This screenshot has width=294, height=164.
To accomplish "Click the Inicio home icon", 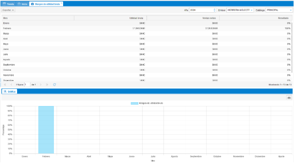I will pyautogui.click(x=20, y=4).
